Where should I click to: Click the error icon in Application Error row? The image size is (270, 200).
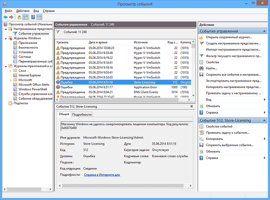58,87
